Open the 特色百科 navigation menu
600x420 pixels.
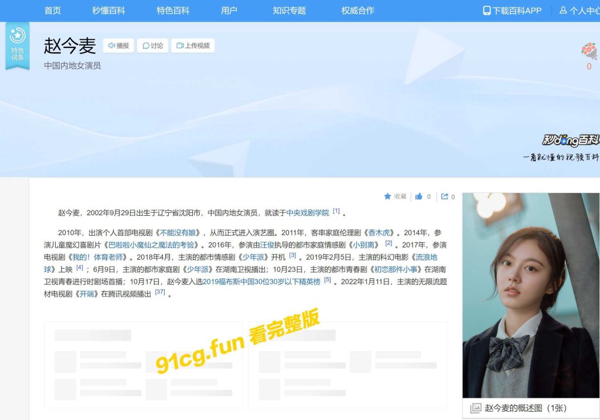tap(173, 11)
